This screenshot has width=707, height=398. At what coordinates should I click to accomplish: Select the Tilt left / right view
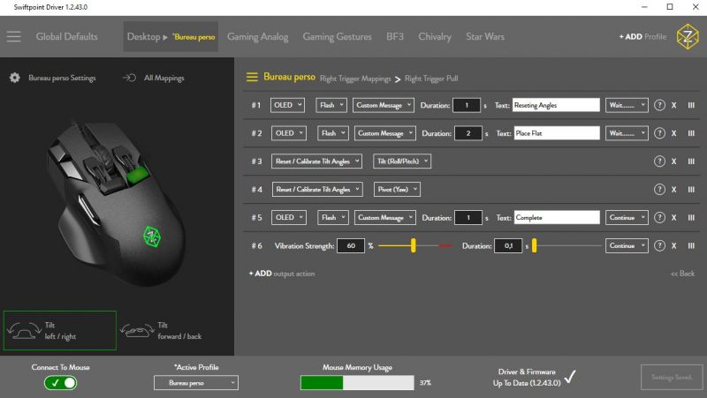[59, 330]
